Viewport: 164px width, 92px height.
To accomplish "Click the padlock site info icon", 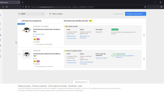I will tap(26, 7).
